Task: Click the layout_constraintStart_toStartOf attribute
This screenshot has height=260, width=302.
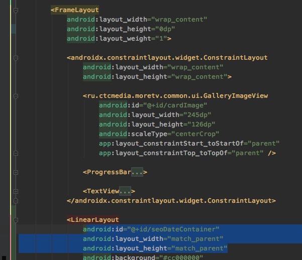Action: [x=189, y=144]
